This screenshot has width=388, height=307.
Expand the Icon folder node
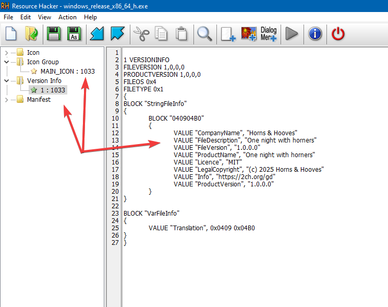[7, 53]
